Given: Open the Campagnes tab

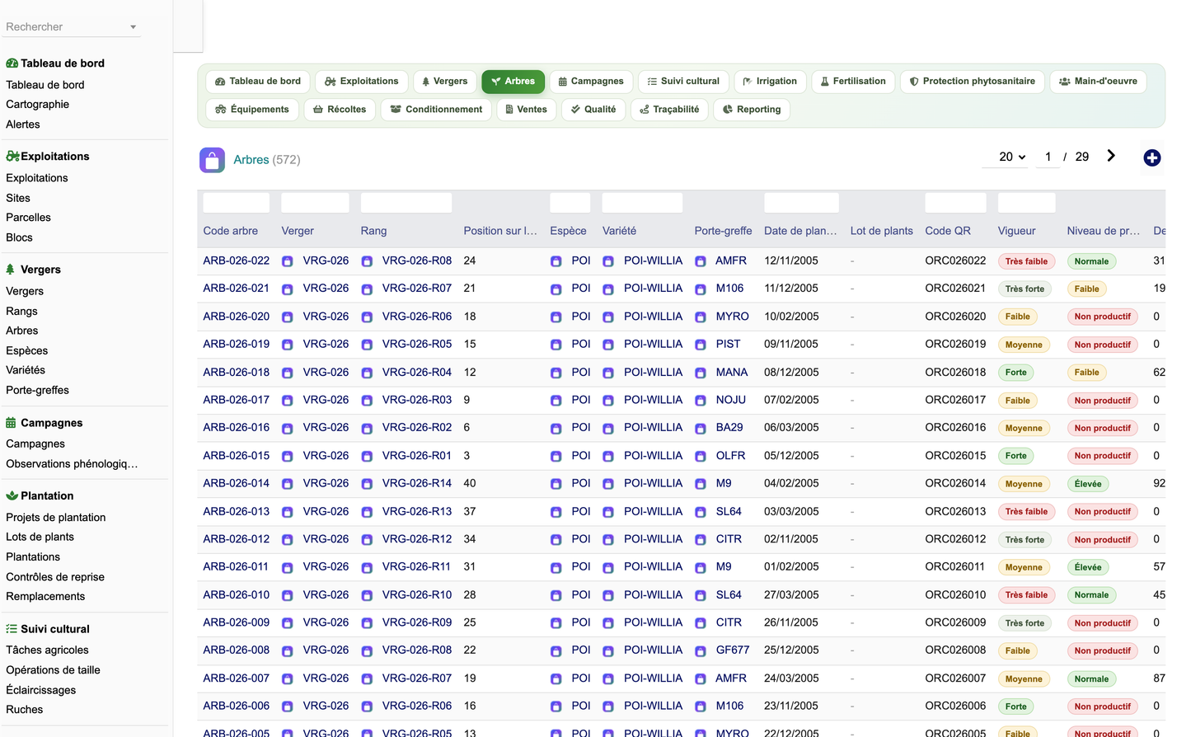Looking at the screenshot, I should [591, 82].
